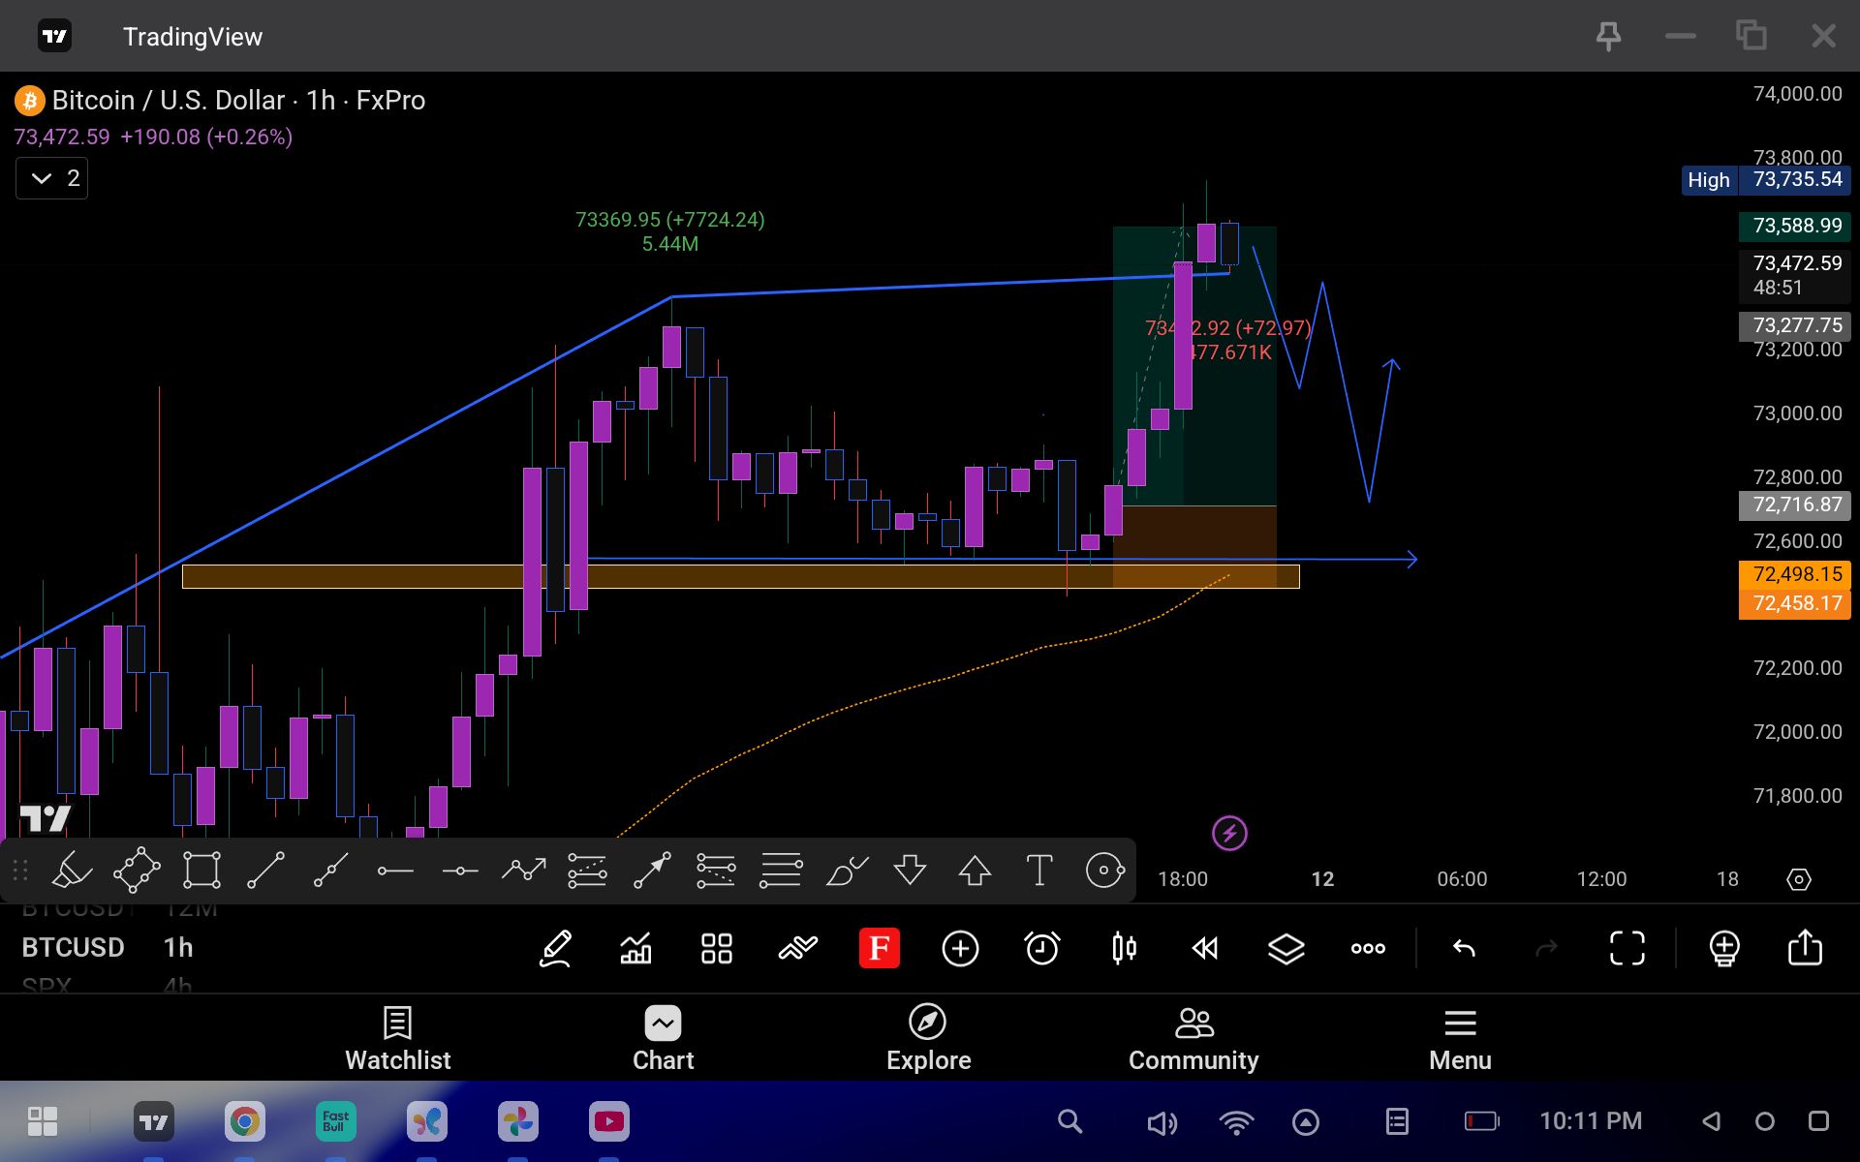This screenshot has height=1162, width=1860.
Task: Select the eraser tool in drawing toolbar
Action: (x=72, y=871)
